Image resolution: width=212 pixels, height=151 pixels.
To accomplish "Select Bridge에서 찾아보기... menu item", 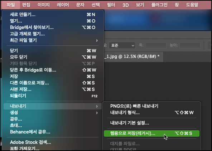I will (53, 28).
